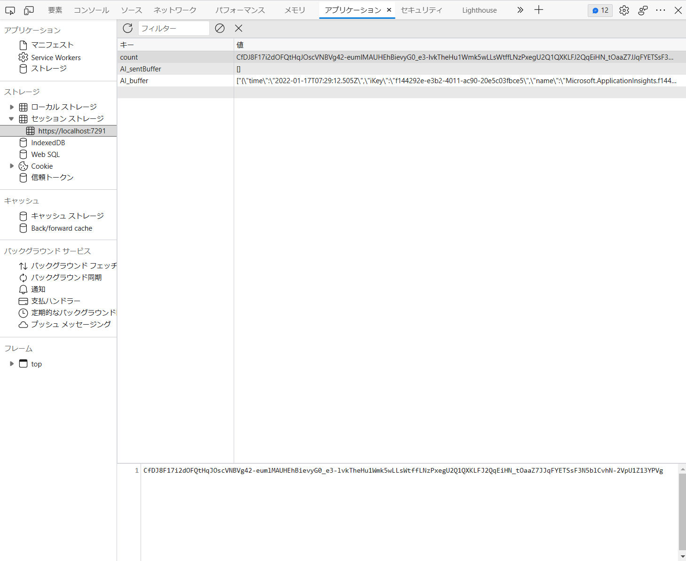The height and width of the screenshot is (561, 686).
Task: Click the AI_buffer value cell
Action: [460, 81]
